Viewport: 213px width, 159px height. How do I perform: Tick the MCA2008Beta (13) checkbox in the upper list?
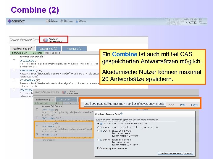point(14,80)
